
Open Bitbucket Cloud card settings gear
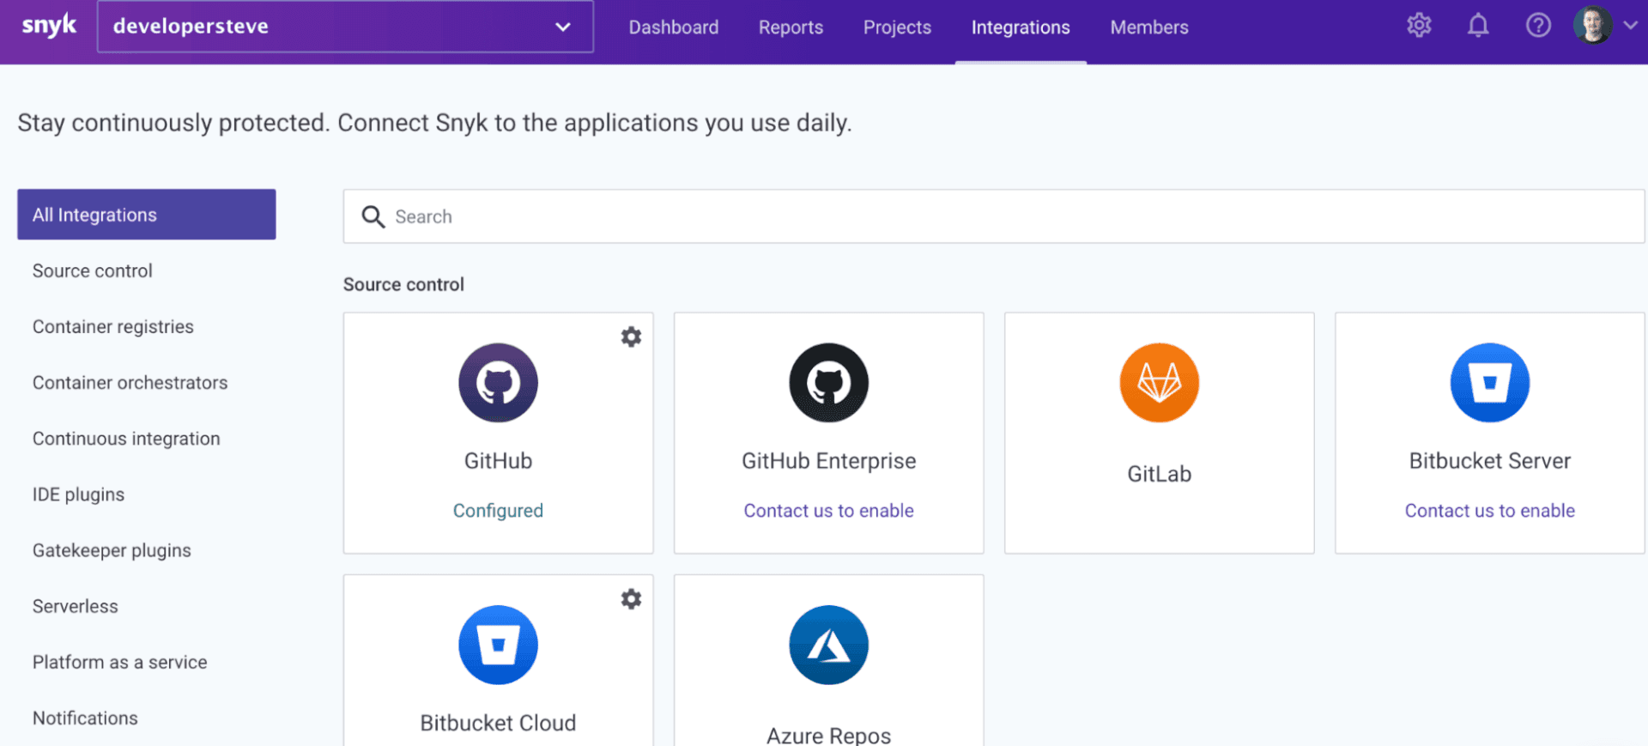pos(631,598)
